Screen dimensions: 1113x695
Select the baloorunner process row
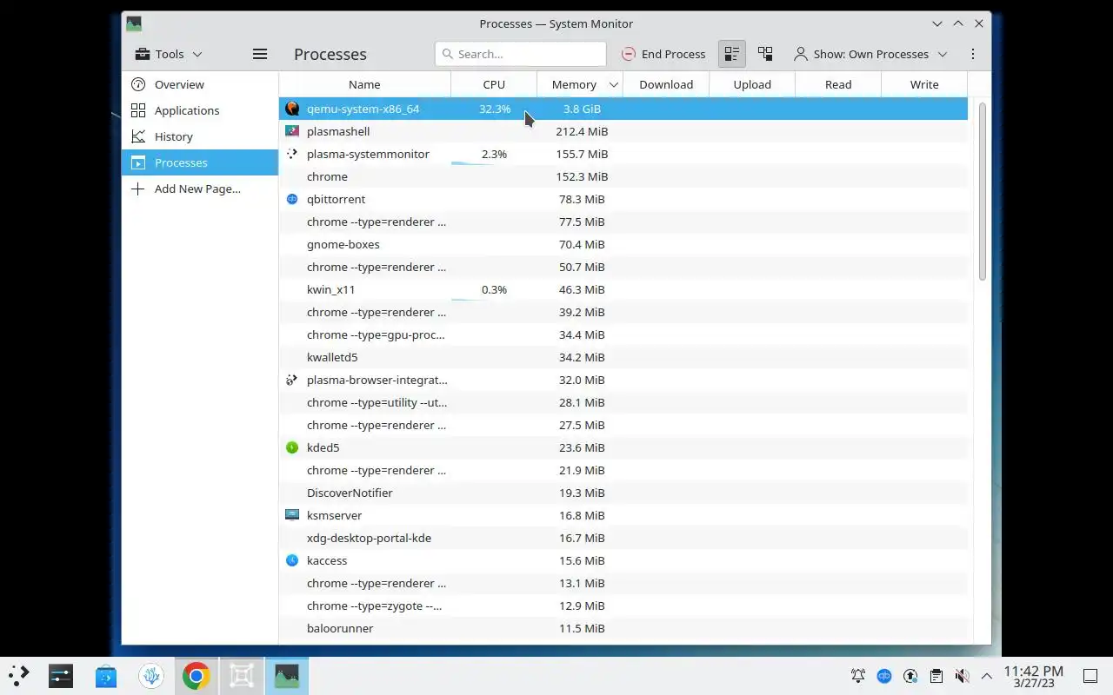623,628
